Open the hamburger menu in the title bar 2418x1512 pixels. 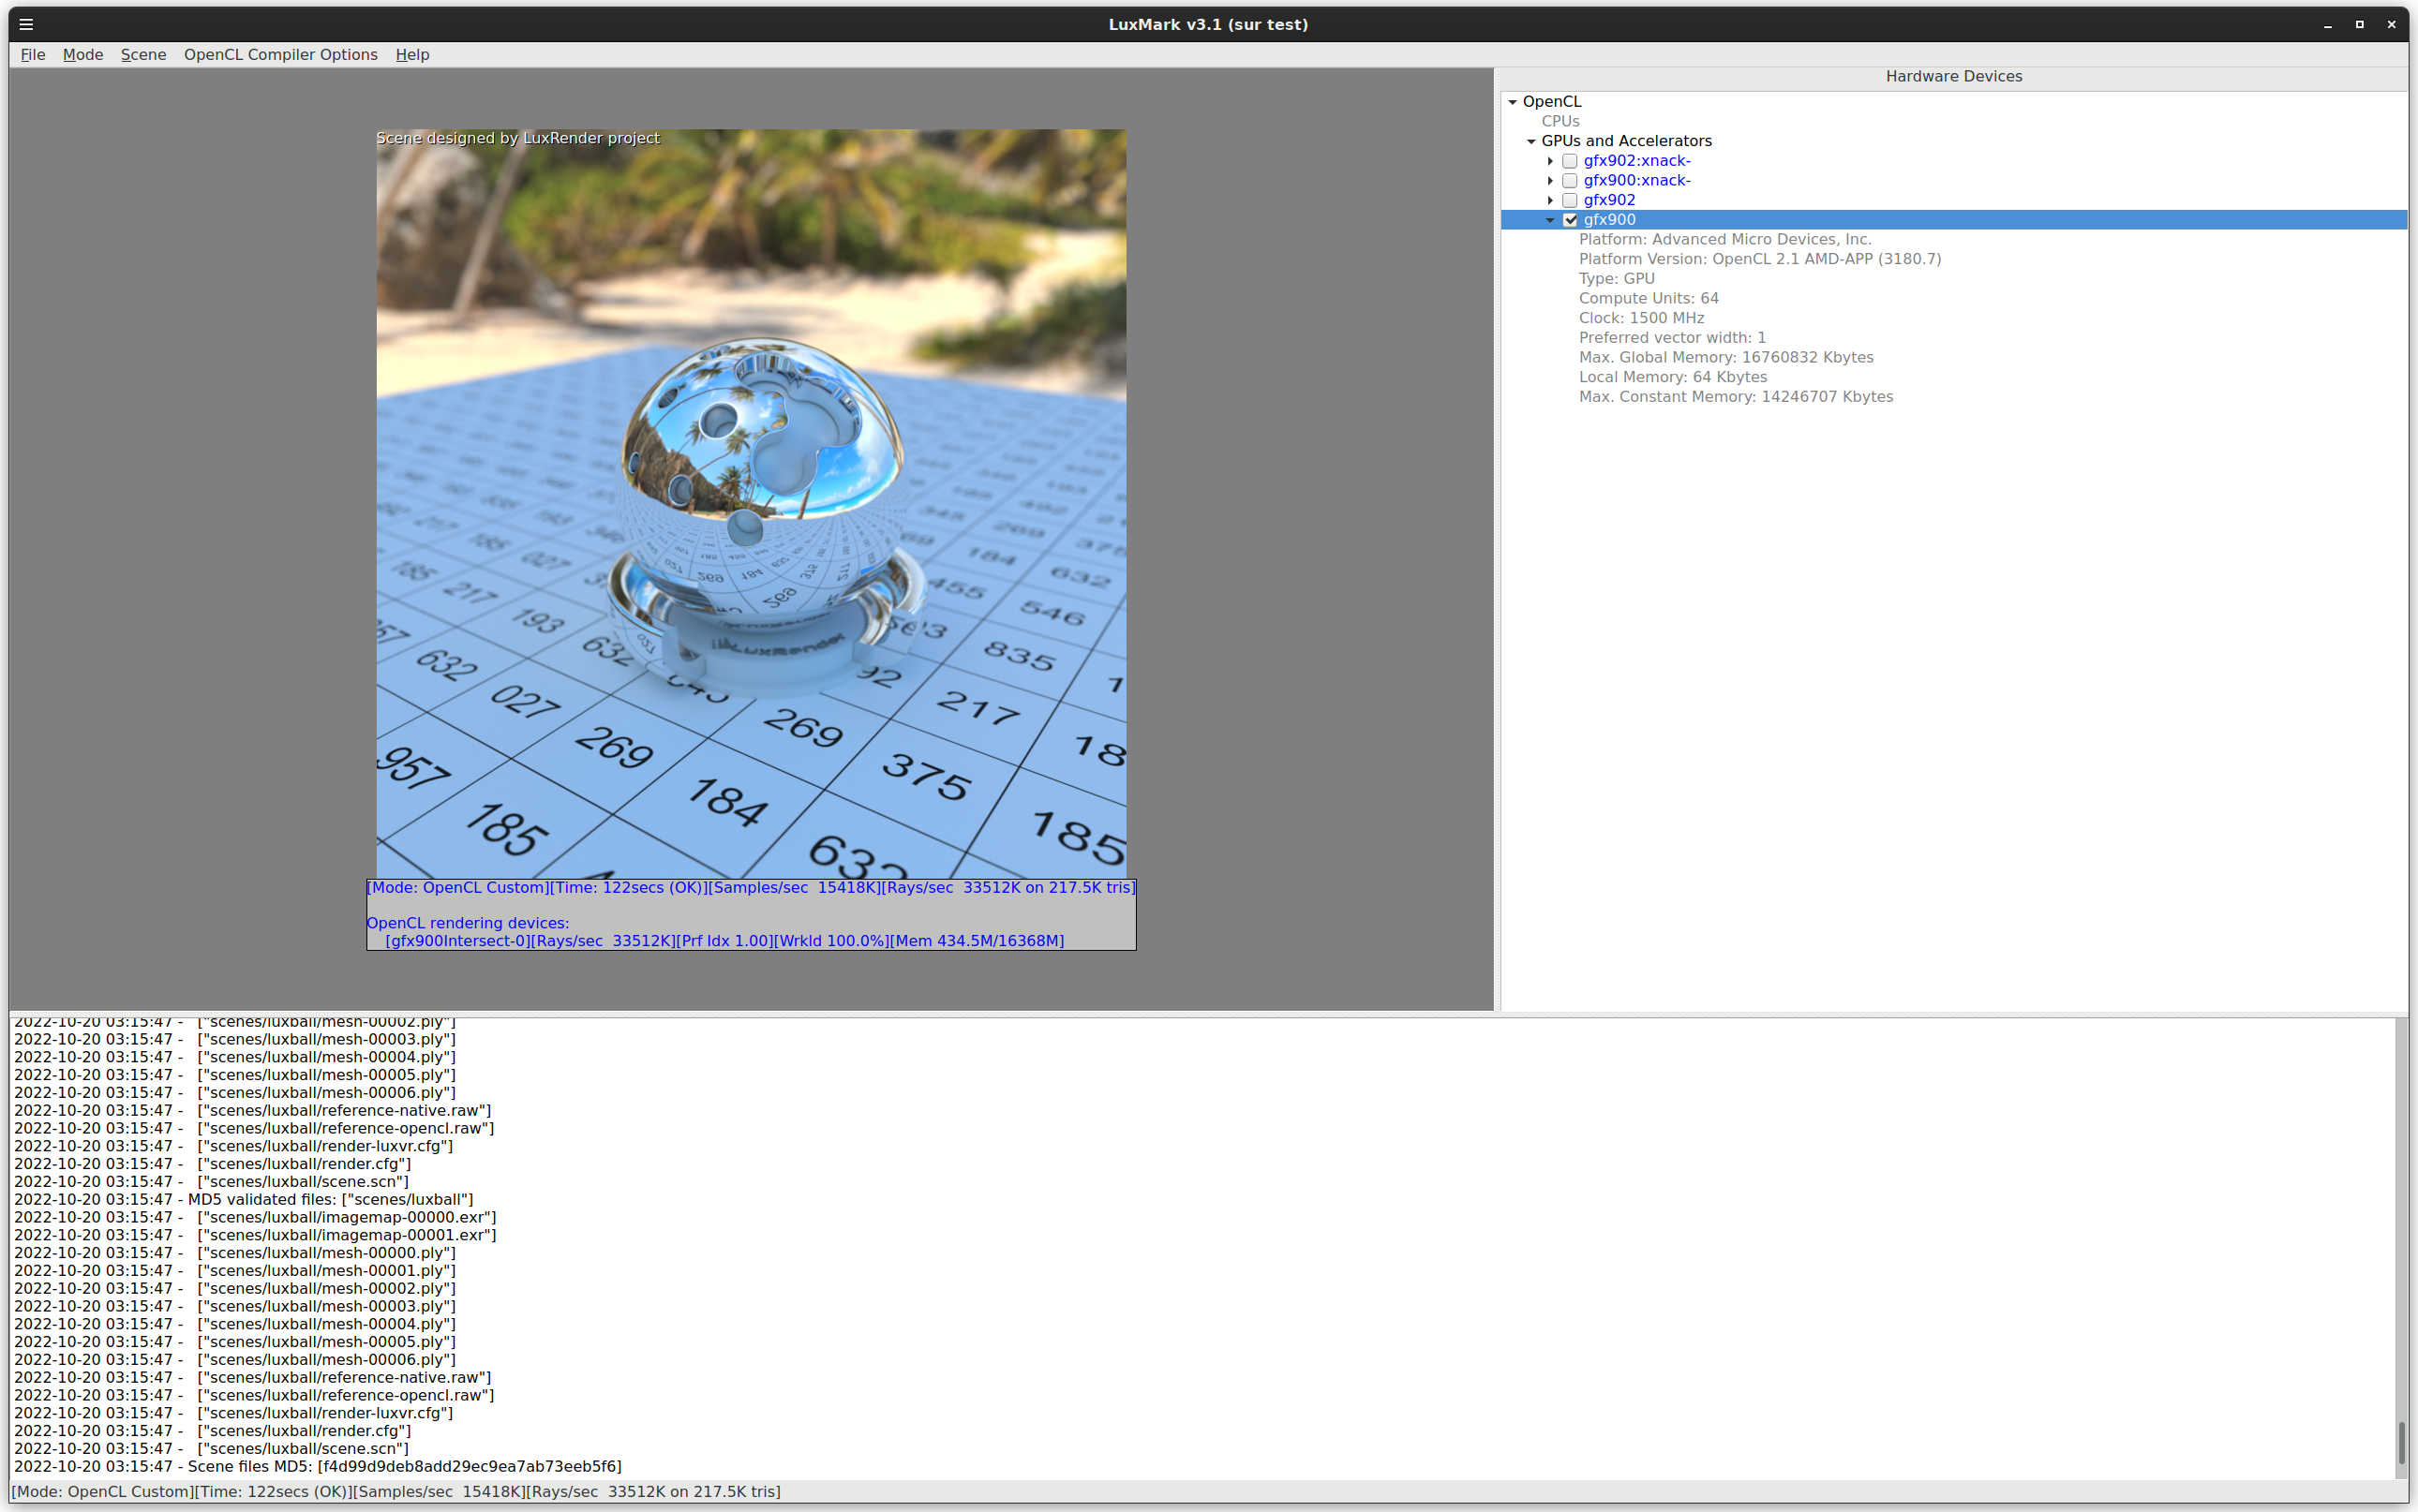pos(26,24)
